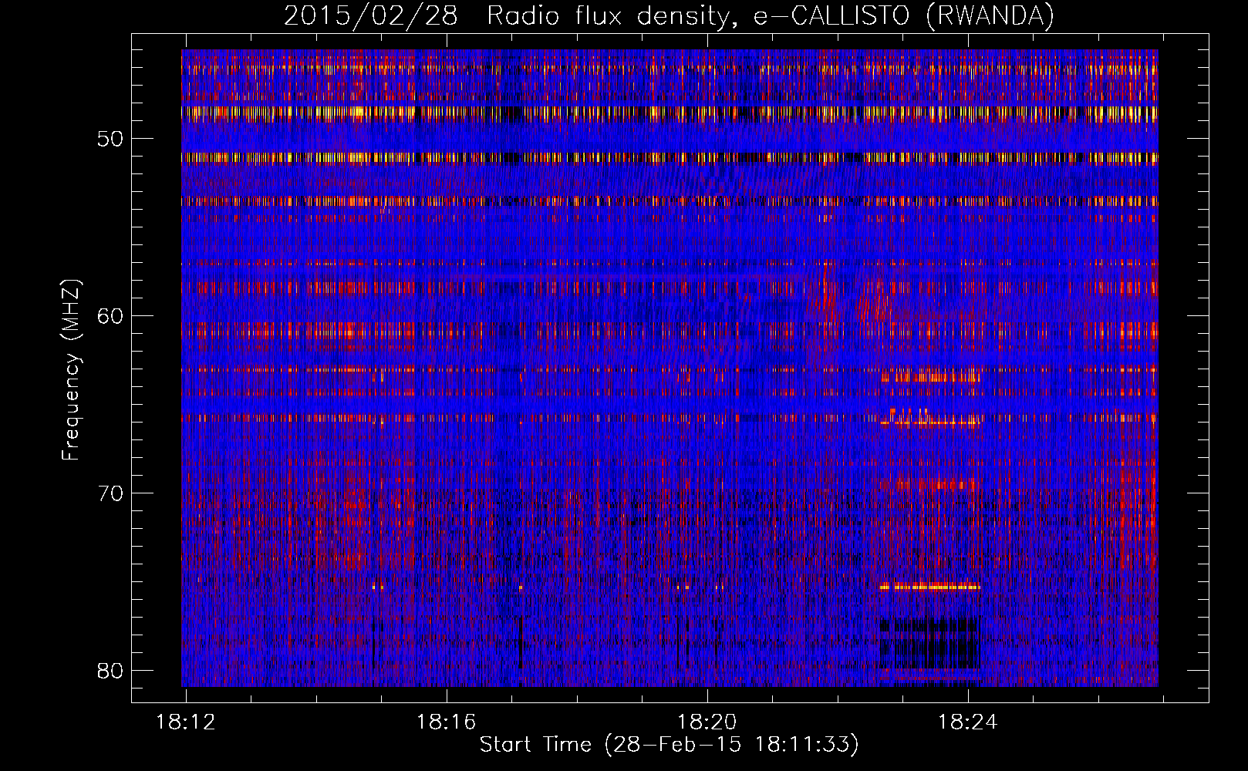
Task: Click the '18:16' time tick label
Action: tap(446, 722)
